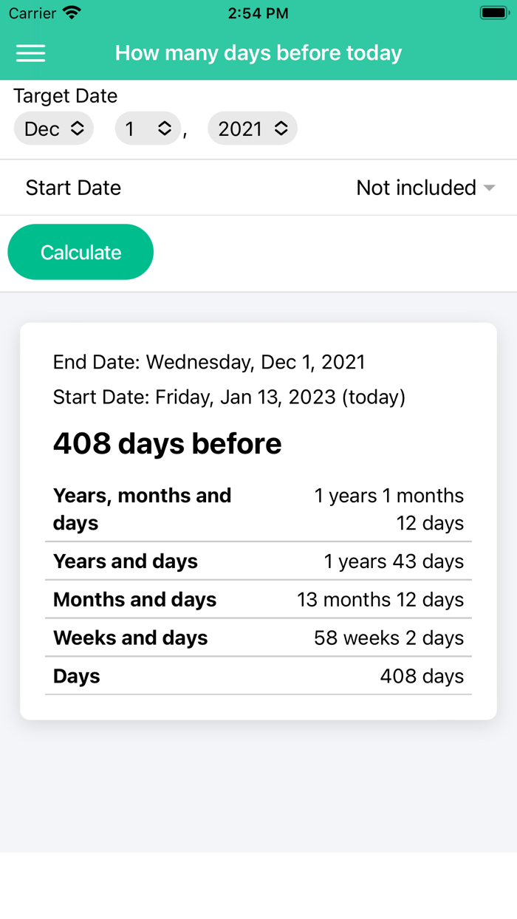Viewport: 517px width, 919px height.
Task: Click the 2:54 PM clock display
Action: [258, 12]
